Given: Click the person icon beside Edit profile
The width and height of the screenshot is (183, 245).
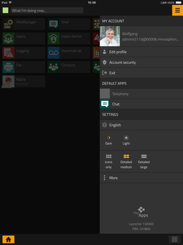Looking at the screenshot, I should click(105, 52).
